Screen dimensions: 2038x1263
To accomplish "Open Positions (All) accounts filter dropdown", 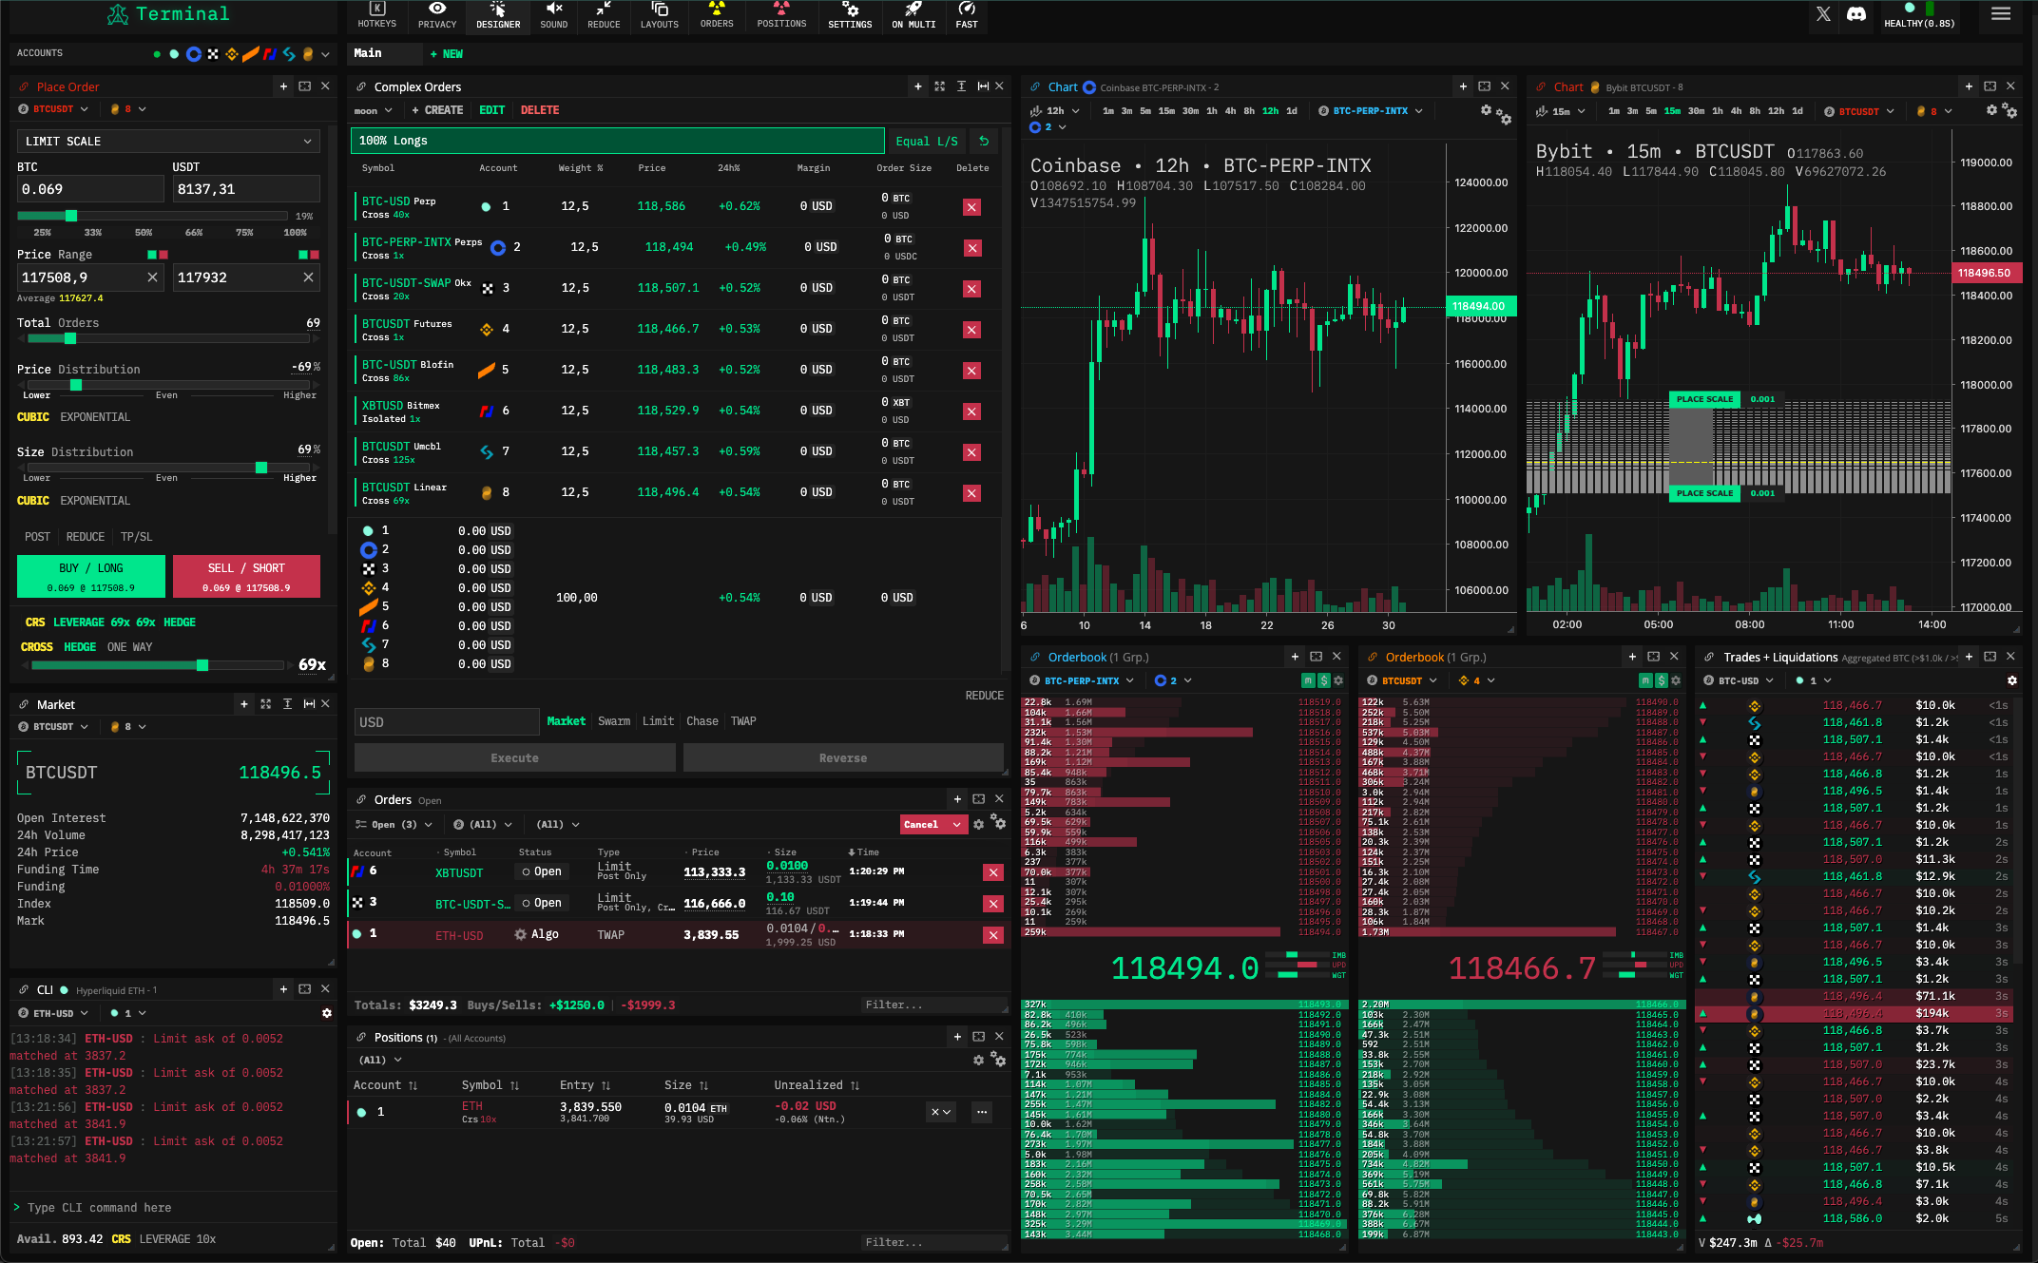I will point(380,1060).
